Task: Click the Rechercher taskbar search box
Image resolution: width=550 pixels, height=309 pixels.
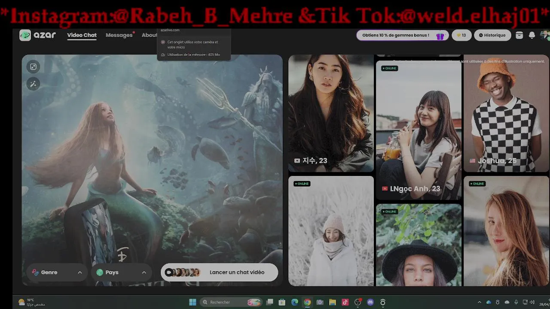Action: [232, 302]
